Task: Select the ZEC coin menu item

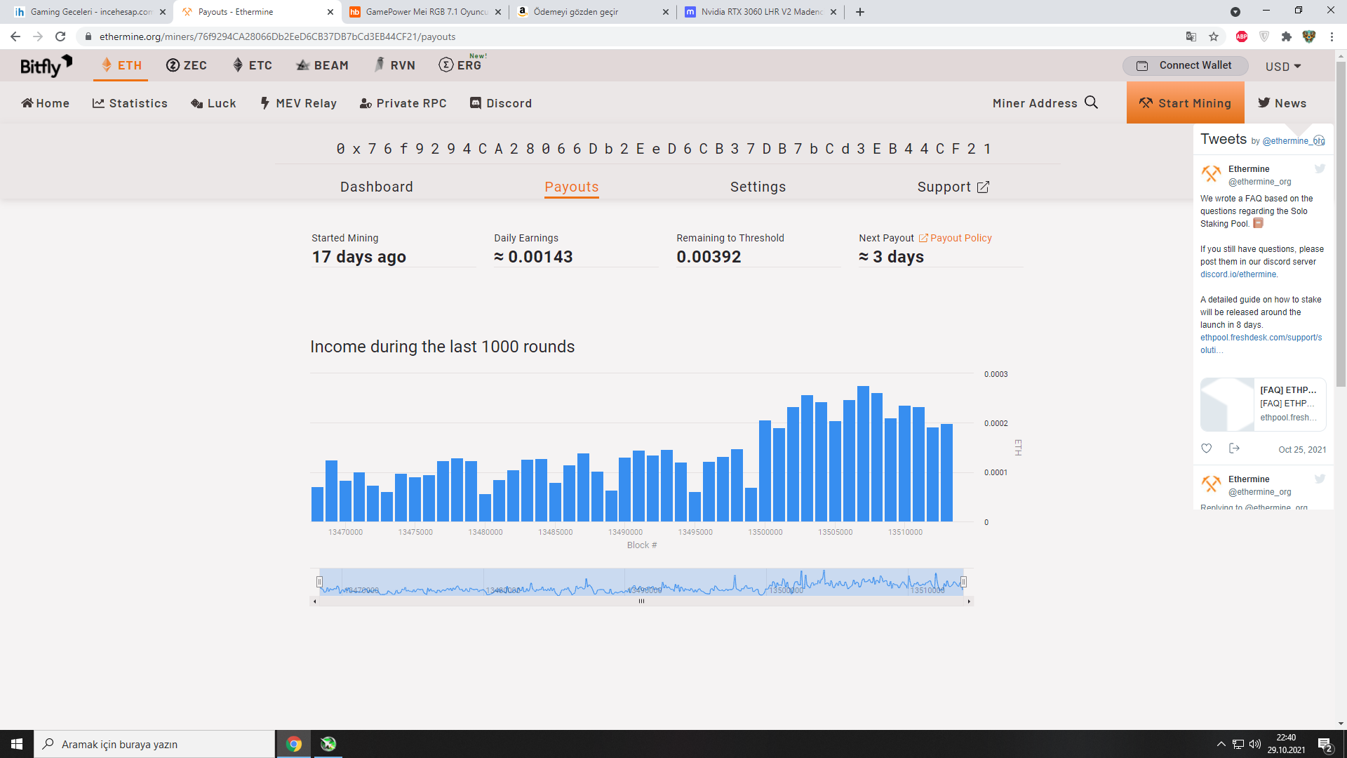Action: (187, 65)
